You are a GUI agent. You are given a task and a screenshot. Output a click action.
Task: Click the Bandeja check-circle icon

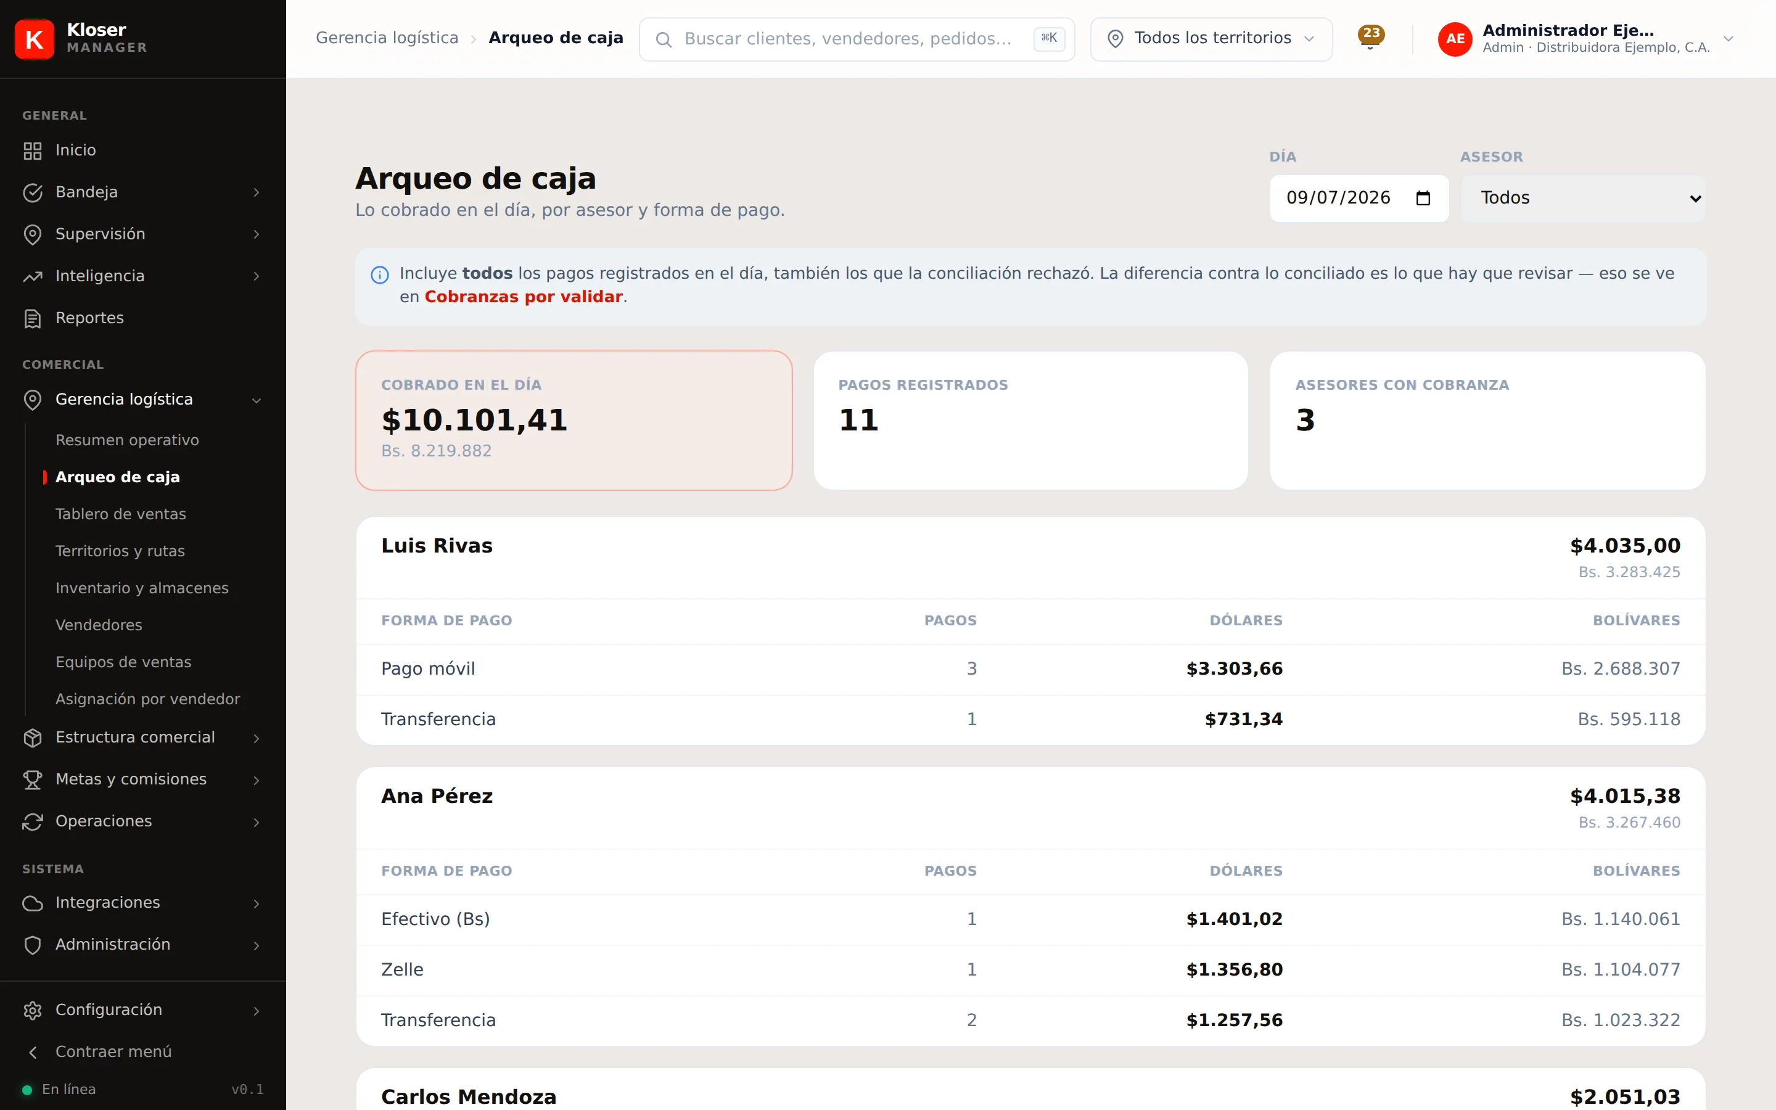[x=32, y=192]
